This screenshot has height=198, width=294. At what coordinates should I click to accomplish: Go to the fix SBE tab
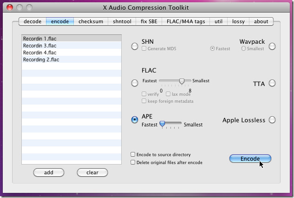click(x=149, y=21)
